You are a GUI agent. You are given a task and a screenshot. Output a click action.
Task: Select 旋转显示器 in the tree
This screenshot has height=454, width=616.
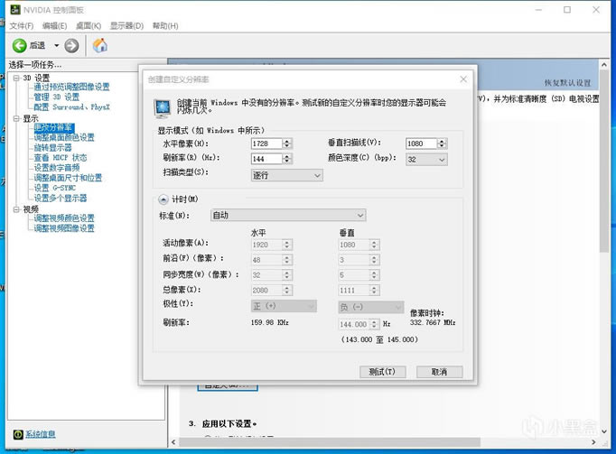[x=52, y=148]
